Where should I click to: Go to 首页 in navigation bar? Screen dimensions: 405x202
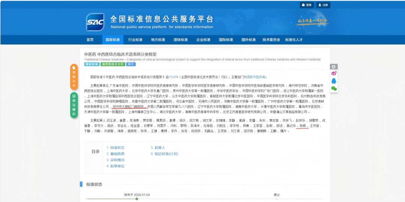[90, 40]
